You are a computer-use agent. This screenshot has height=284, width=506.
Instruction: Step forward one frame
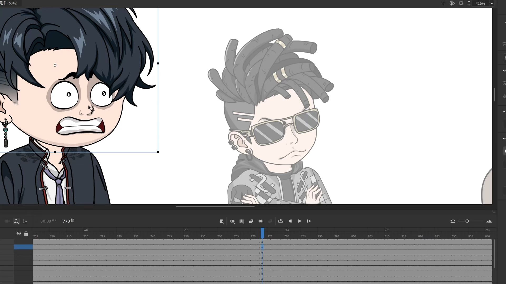tap(309, 221)
